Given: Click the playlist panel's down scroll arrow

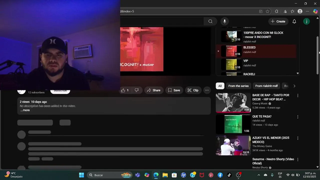Looking at the screenshot, I should [297, 73].
